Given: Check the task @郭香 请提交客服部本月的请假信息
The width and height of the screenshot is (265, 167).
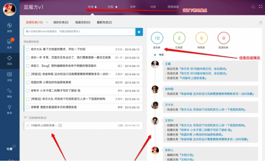Looking at the screenshot, I should pos(27,107).
